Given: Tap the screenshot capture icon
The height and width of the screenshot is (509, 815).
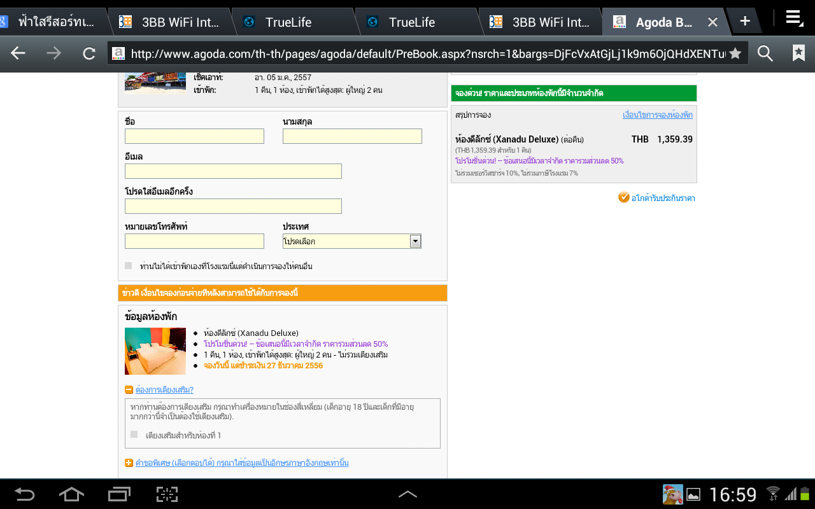Looking at the screenshot, I should coord(167,494).
